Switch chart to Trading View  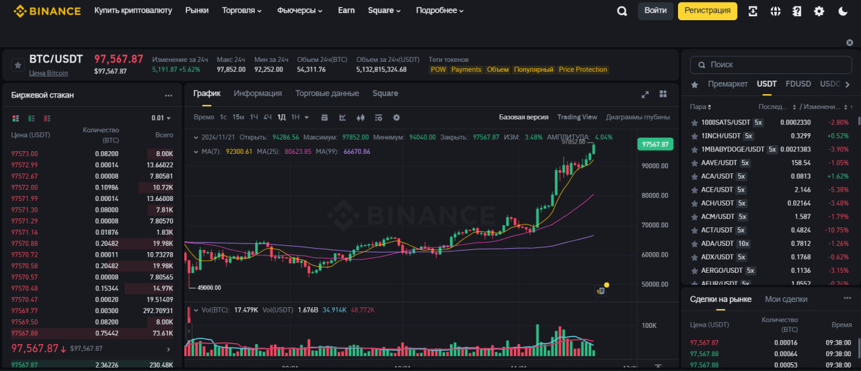577,117
